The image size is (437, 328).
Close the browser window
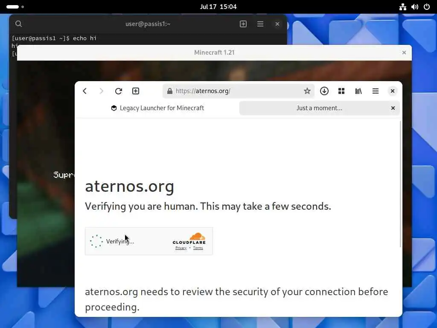(x=393, y=91)
